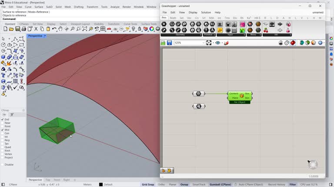Click the Grasshopper sketch pen icon
This screenshot has width=334, height=187.
(226, 43)
